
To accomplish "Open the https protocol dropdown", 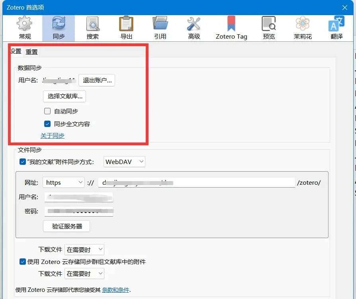I will (63, 182).
